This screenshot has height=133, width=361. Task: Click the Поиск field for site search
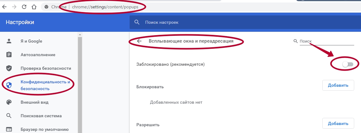pos(326,41)
